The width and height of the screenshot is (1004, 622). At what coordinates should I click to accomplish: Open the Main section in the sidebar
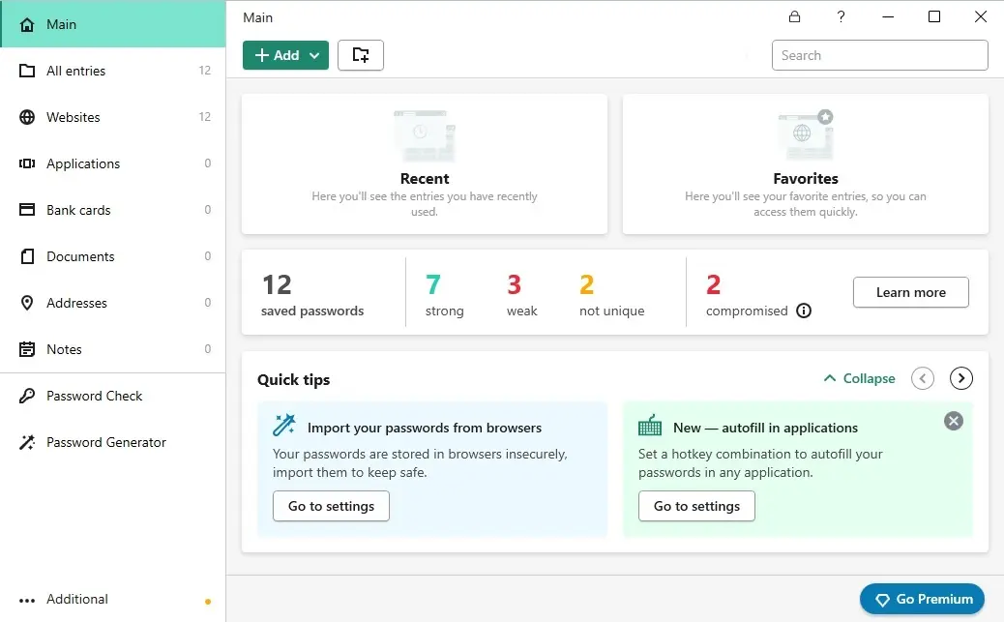click(113, 24)
